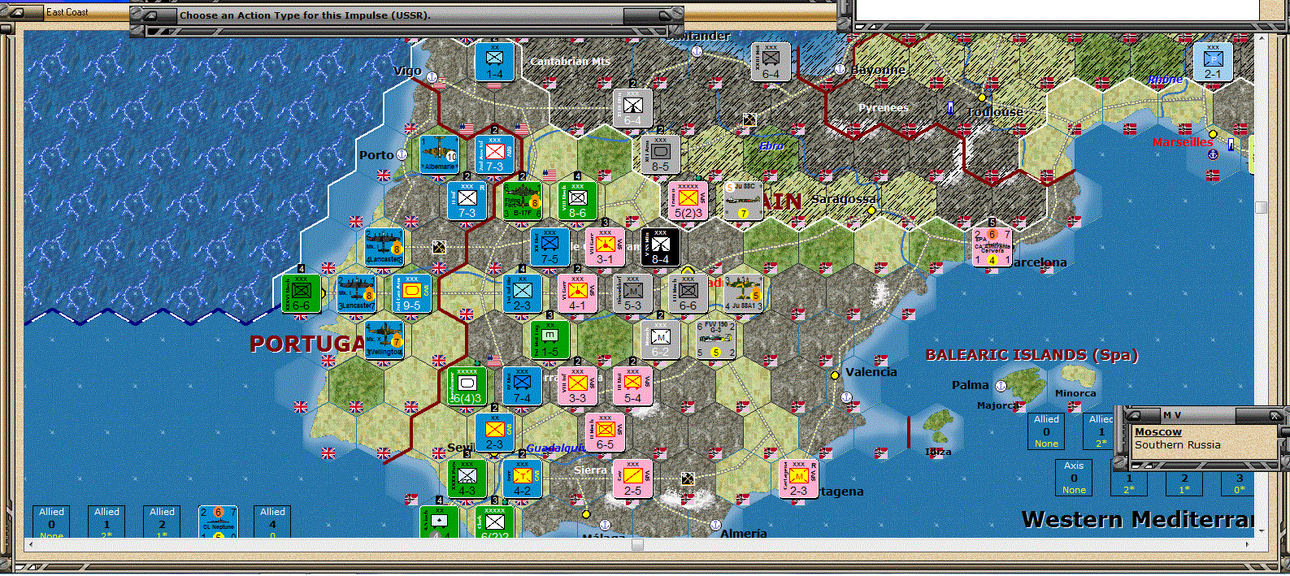This screenshot has width=1290, height=576.
Task: Select the CA Almirante Cervera ship near Barcelona
Action: (992, 247)
